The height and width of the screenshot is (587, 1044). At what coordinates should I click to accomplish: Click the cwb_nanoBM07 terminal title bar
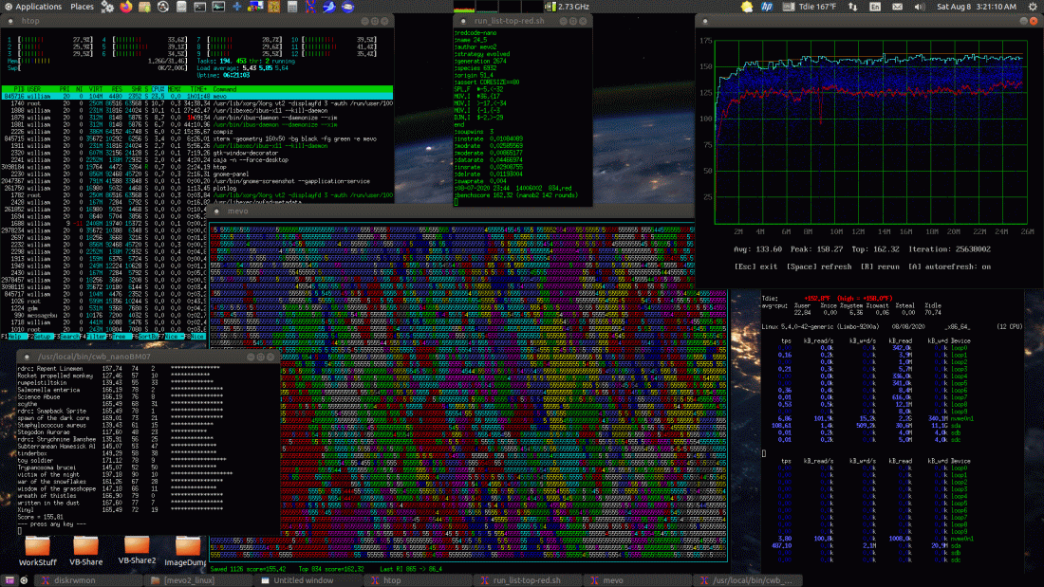(148, 357)
